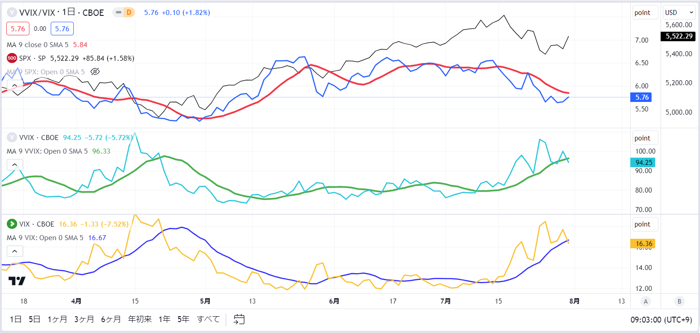Open the 09:03:00 (UTC+9) timezone menu
700x333 pixels.
pos(662,319)
